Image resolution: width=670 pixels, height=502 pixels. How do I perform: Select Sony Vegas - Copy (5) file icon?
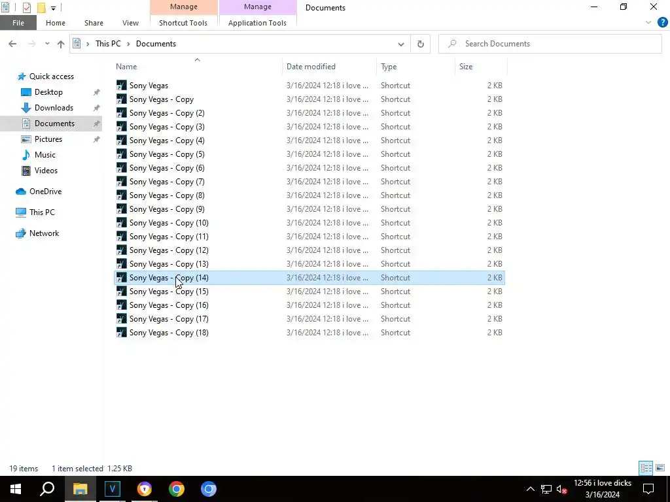(x=122, y=154)
